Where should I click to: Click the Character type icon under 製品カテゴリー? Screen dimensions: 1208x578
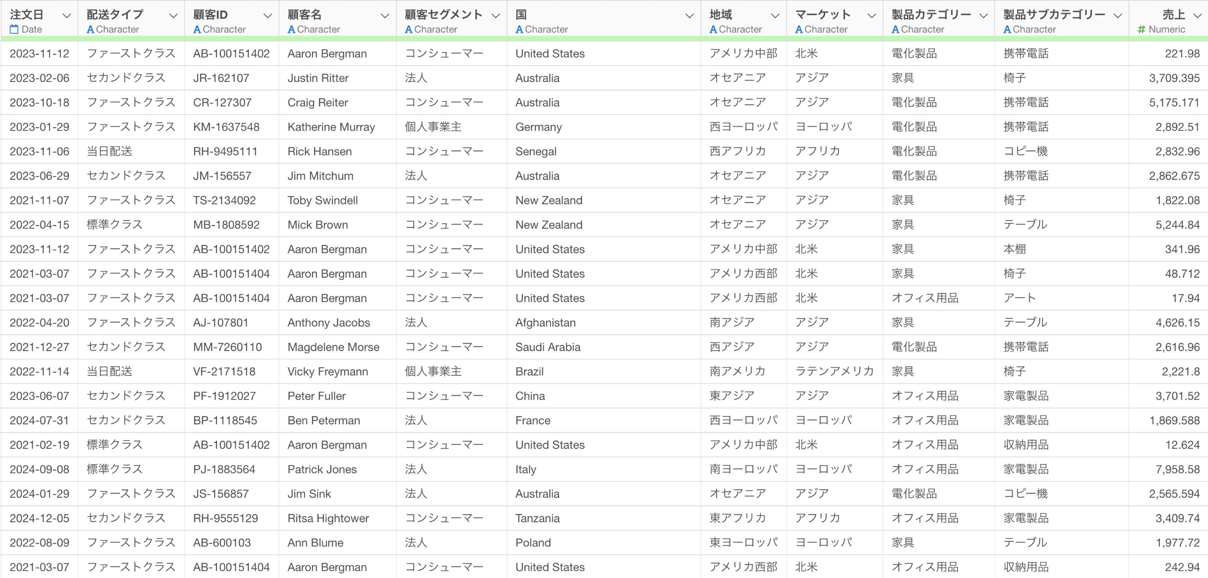(x=895, y=29)
